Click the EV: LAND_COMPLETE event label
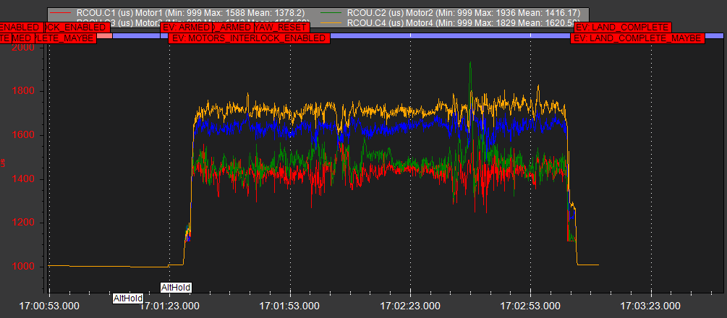The height and width of the screenshot is (318, 727). click(x=623, y=27)
